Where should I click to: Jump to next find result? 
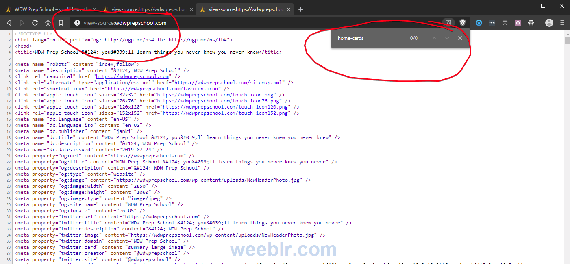[447, 38]
